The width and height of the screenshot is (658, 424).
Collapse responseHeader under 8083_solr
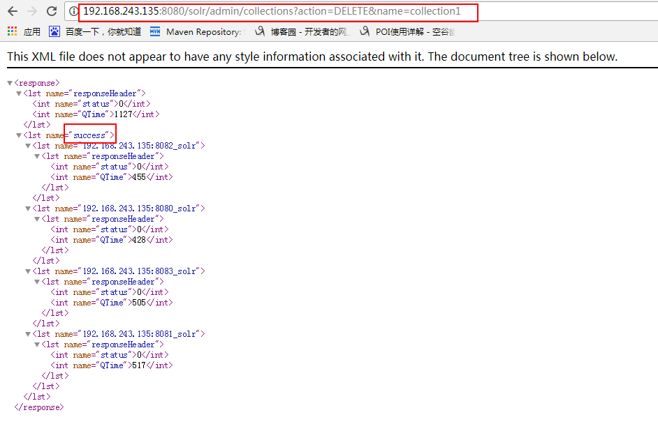coord(37,282)
